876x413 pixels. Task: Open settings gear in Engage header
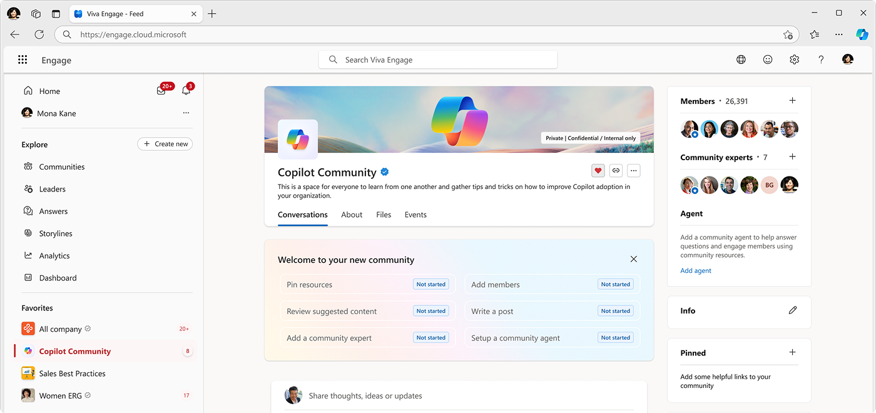[794, 59]
